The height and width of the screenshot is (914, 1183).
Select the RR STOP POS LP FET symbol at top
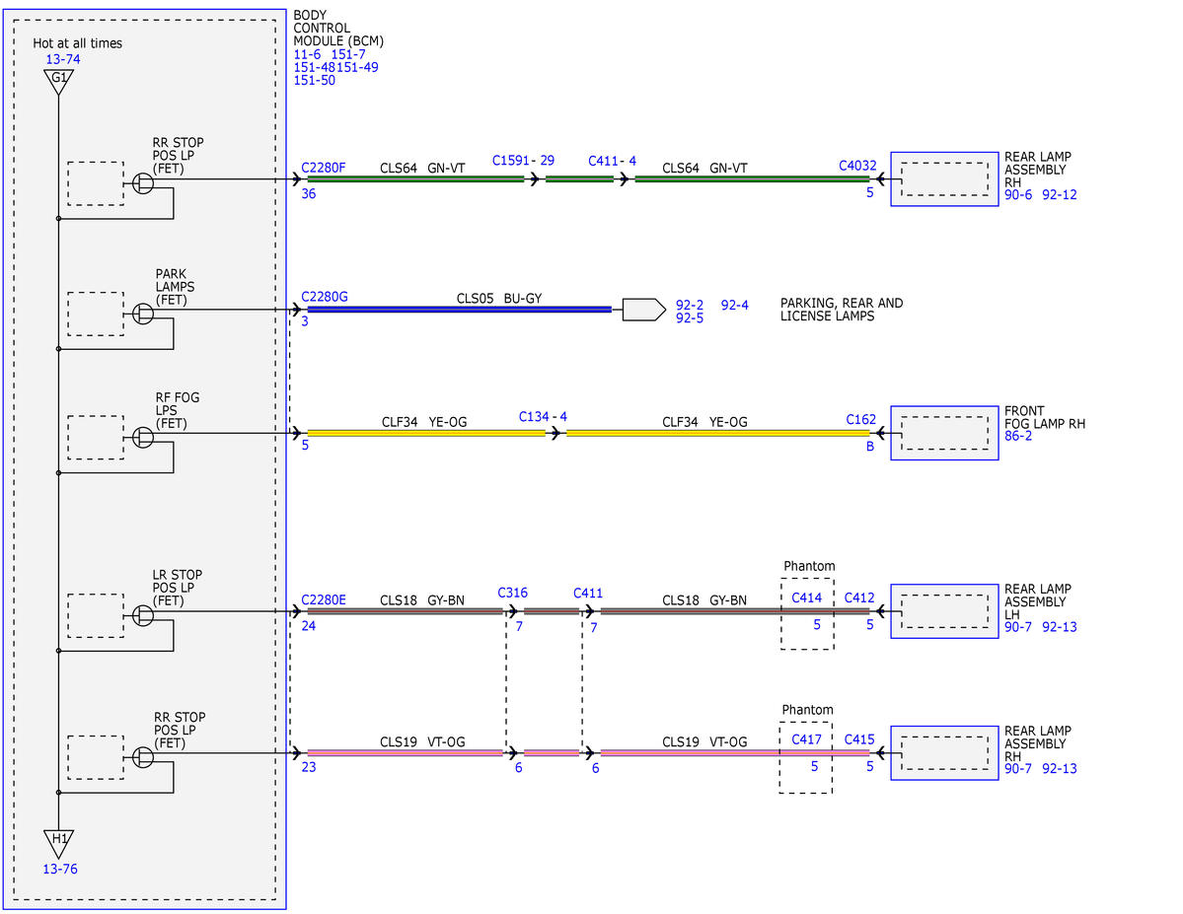tap(143, 182)
